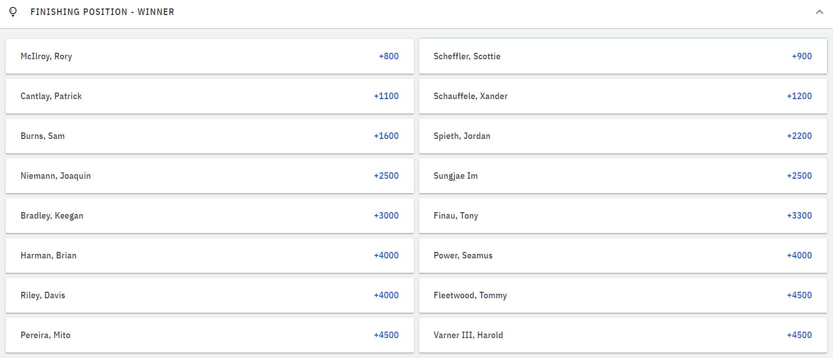The height and width of the screenshot is (358, 833).
Task: Collapse the Finishing Position - Winner section
Action: click(819, 12)
